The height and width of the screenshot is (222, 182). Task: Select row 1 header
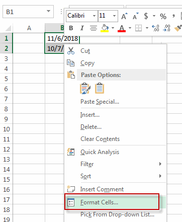click(x=6, y=38)
